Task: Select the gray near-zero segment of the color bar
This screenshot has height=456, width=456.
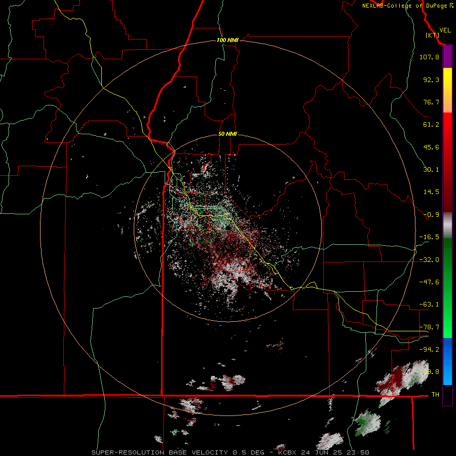Action: tap(447, 225)
